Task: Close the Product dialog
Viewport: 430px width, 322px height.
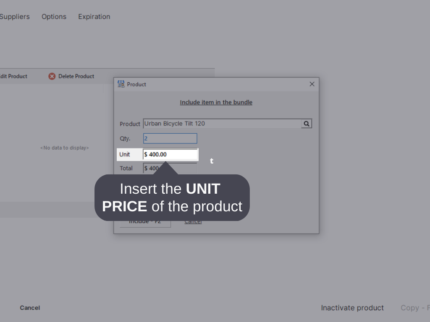Action: click(x=312, y=84)
